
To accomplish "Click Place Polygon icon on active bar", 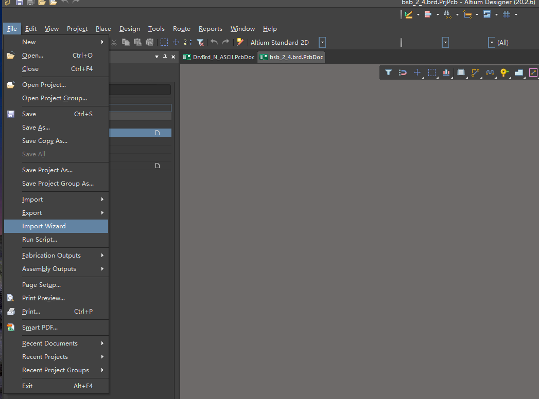I will tap(519, 72).
